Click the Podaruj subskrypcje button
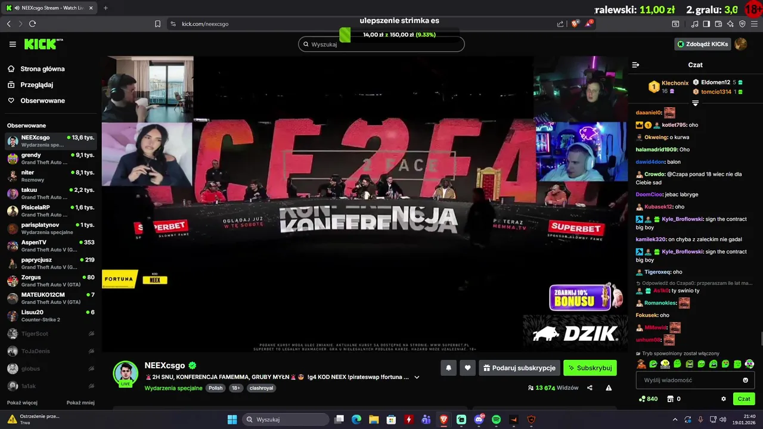 point(519,368)
